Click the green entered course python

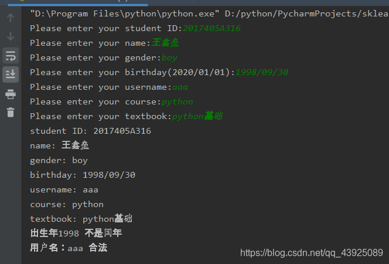click(177, 102)
